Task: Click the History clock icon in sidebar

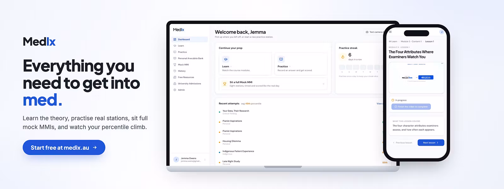Action: pyautogui.click(x=175, y=71)
